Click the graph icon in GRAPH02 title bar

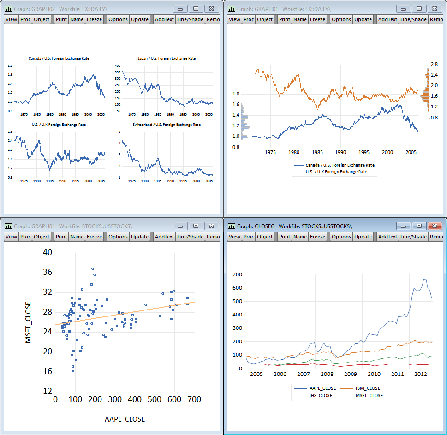click(8, 9)
